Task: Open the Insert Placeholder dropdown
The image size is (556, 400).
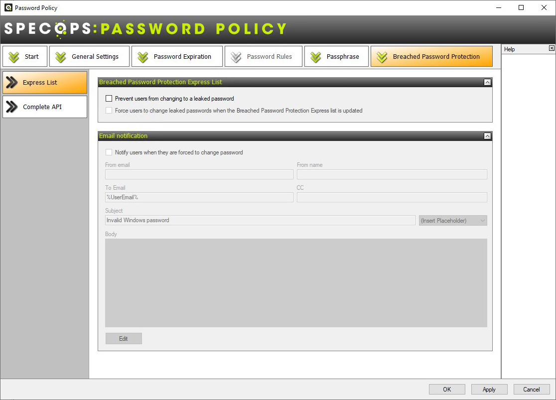Action: click(x=453, y=220)
